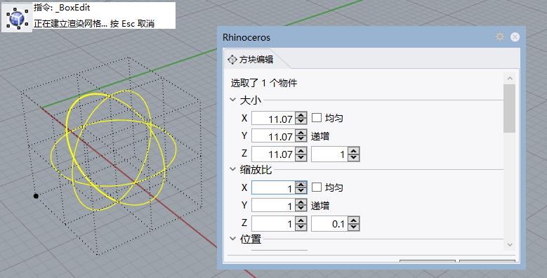Click the panel scrollbar up arrow

point(510,78)
